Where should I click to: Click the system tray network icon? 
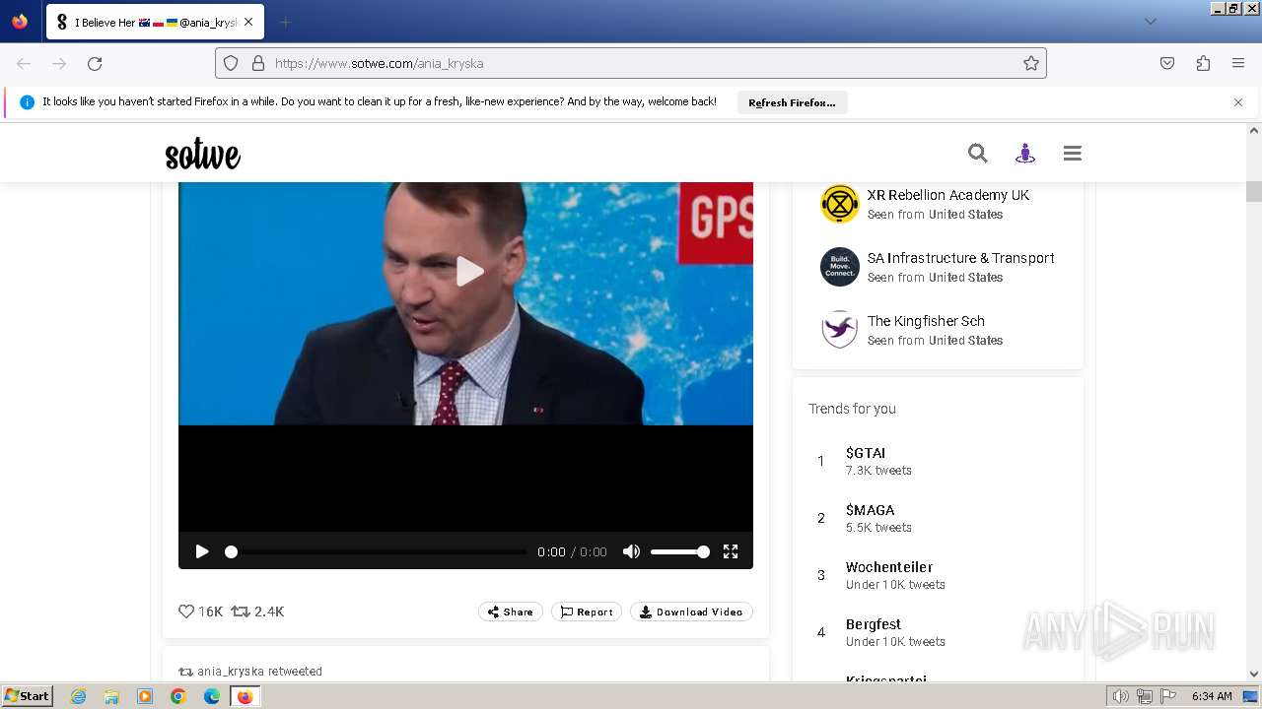pyautogui.click(x=1145, y=696)
